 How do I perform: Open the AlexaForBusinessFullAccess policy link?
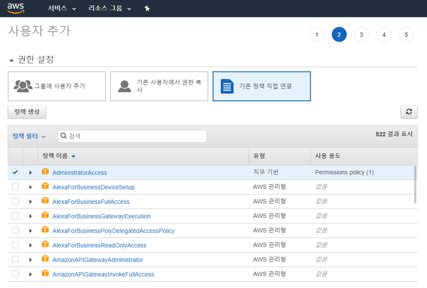pos(91,202)
